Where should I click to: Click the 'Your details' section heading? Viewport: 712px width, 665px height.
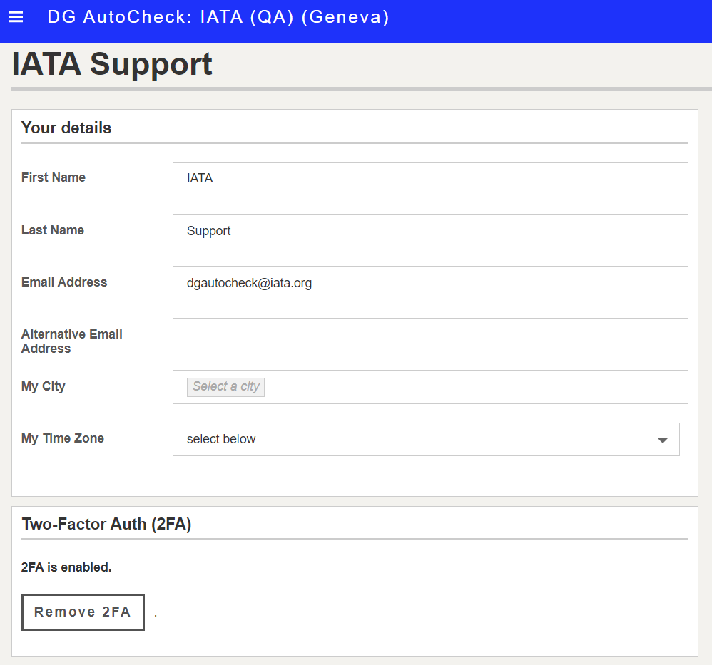[66, 128]
